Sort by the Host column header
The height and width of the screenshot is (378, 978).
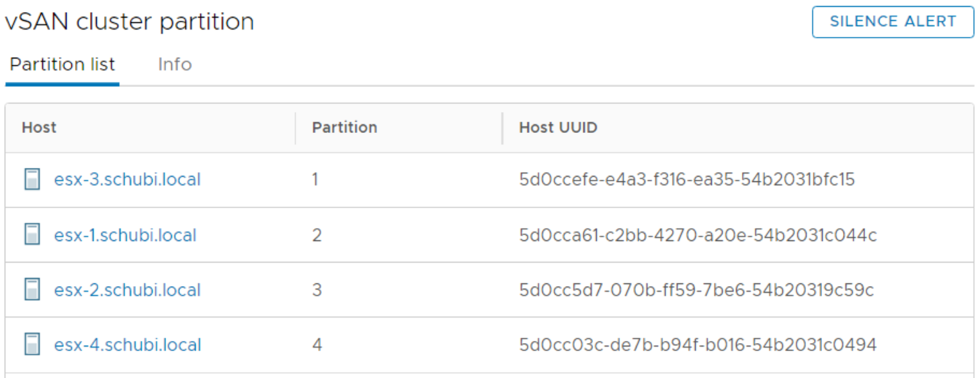coord(39,128)
